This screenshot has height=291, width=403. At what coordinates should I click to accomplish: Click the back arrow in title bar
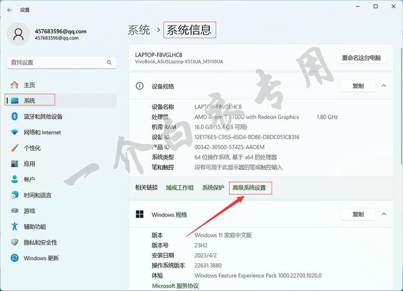pos(10,10)
